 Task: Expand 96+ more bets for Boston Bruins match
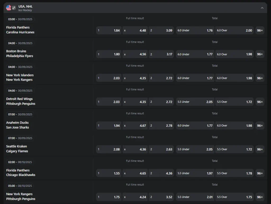click(260, 54)
